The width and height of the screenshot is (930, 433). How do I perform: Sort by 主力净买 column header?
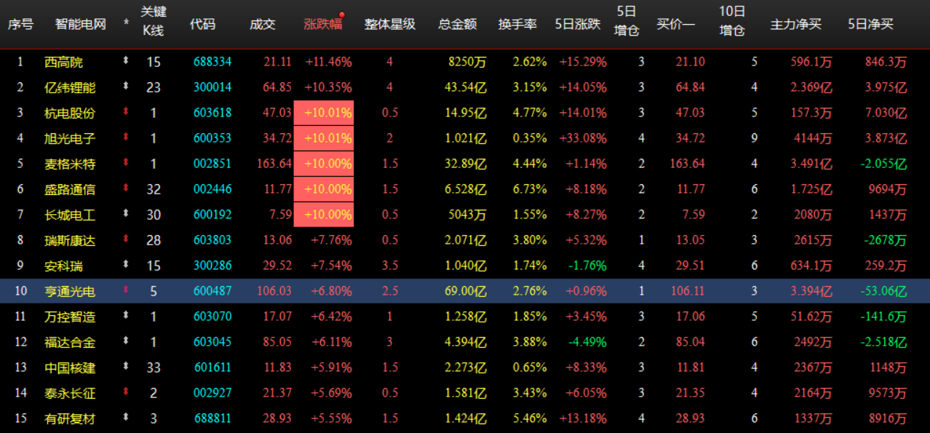click(796, 24)
